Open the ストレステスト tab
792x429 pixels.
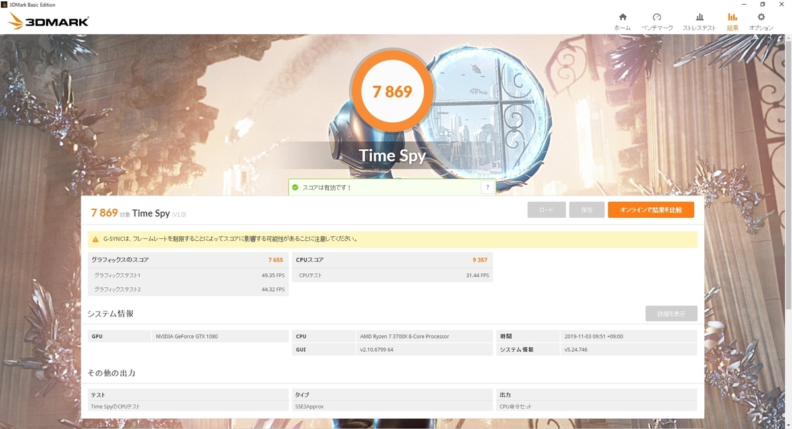(x=699, y=21)
